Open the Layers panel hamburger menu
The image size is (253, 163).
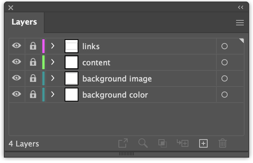click(240, 23)
